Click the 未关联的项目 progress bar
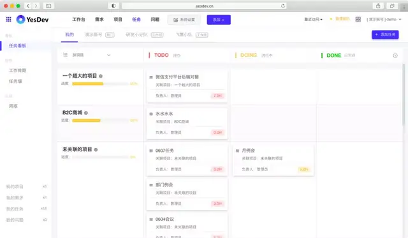This screenshot has width=408, height=238. pos(101,157)
